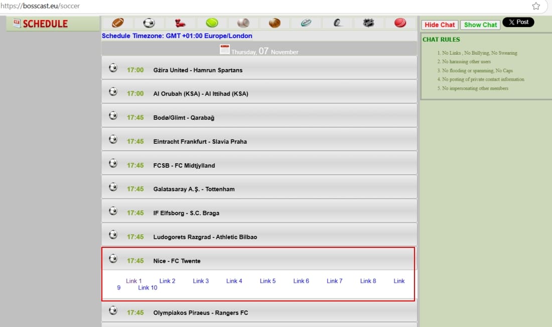Select the red cricket ball category icon
The image size is (552, 327).
[400, 23]
